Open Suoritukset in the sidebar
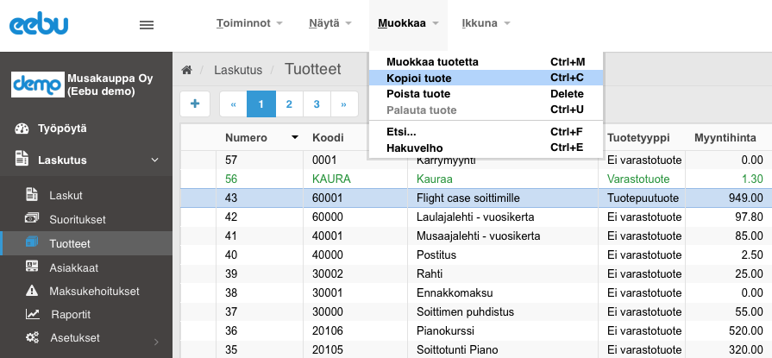Viewport: 772px width, 358px height. coord(78,219)
